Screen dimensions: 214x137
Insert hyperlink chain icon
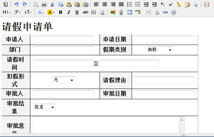click(165, 12)
